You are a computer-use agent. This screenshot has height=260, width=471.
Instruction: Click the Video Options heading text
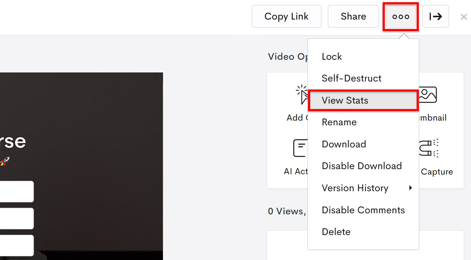pos(288,56)
